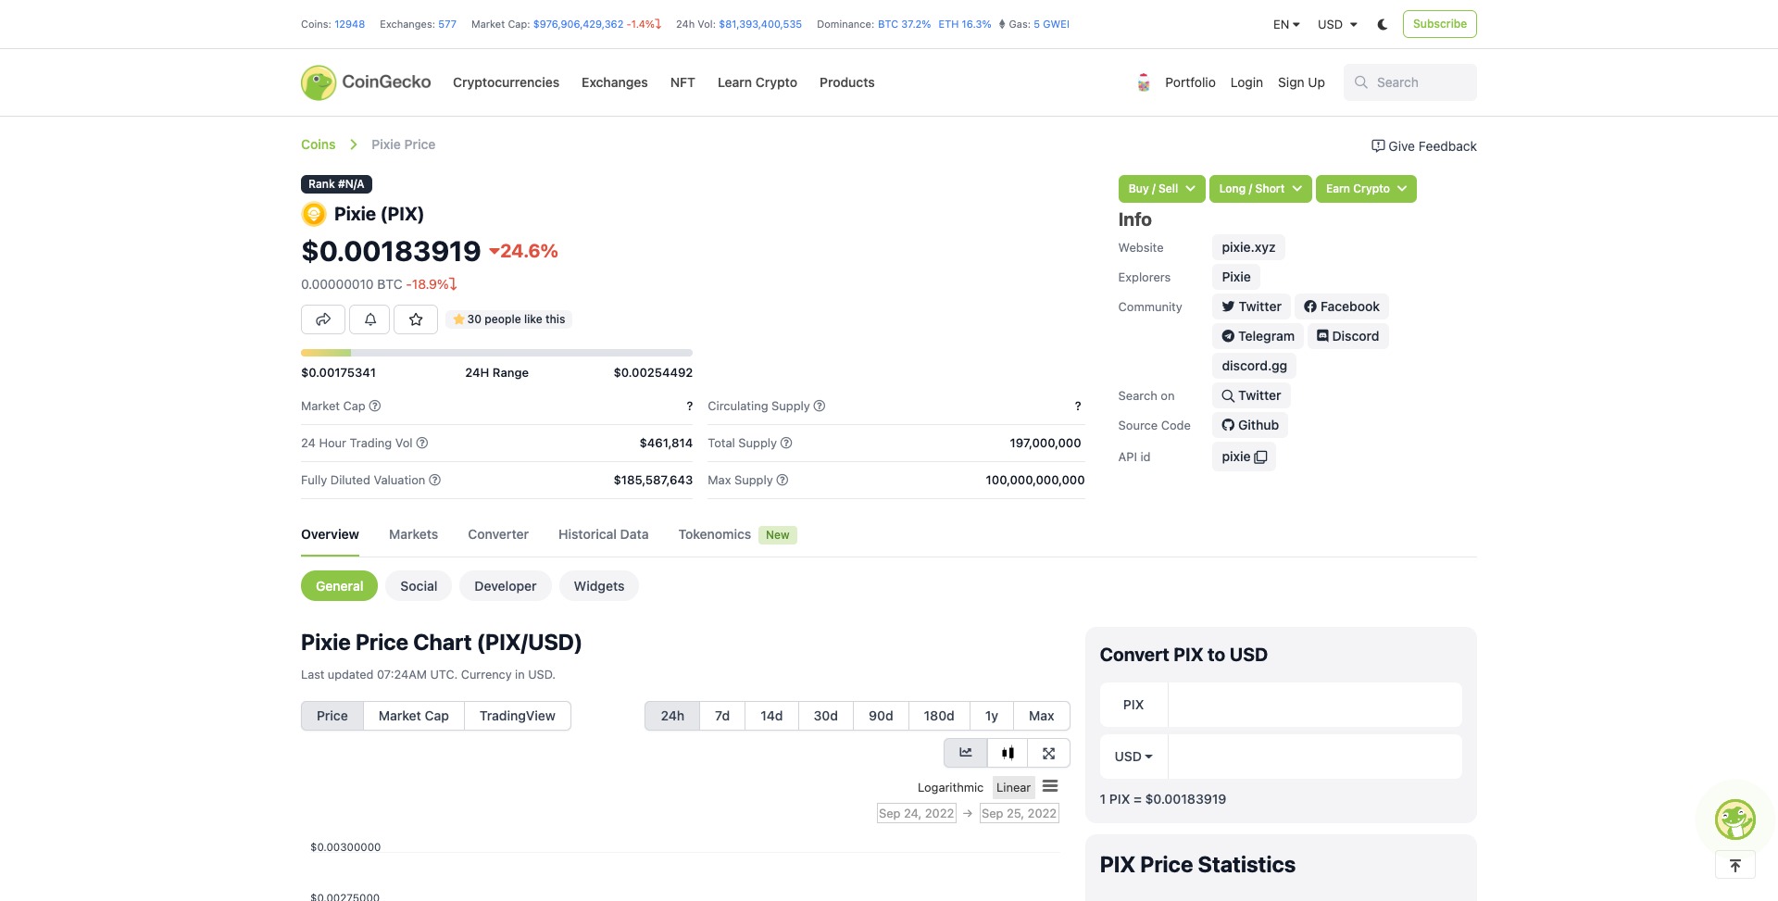1778x901 pixels.
Task: Copy the API id using copy icon
Action: tap(1260, 457)
